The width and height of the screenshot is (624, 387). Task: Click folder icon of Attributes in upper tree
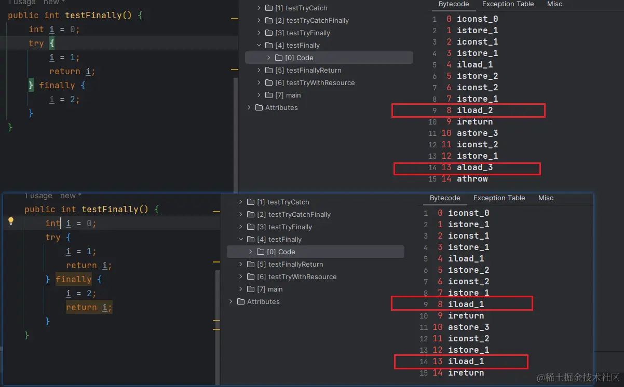[x=259, y=108]
